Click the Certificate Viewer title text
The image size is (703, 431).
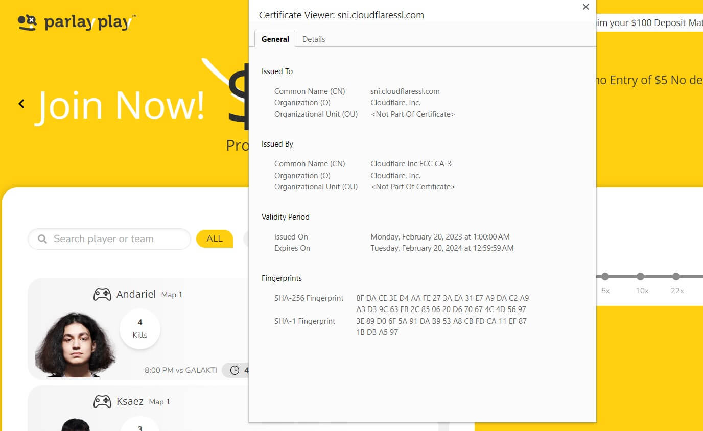[x=341, y=15]
